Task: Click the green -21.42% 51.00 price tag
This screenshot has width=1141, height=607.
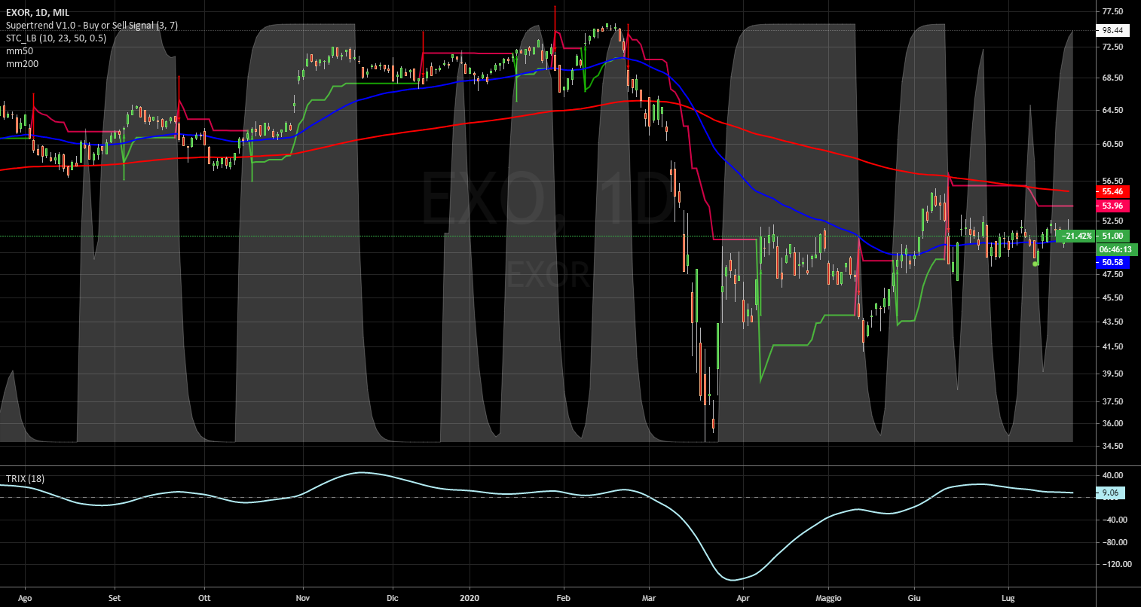Action: coord(1092,236)
